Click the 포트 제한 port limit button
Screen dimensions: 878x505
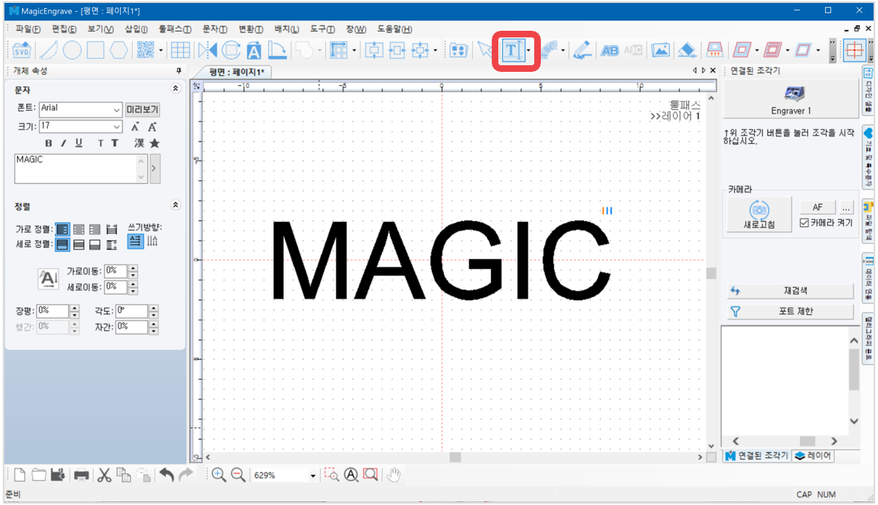tap(791, 312)
